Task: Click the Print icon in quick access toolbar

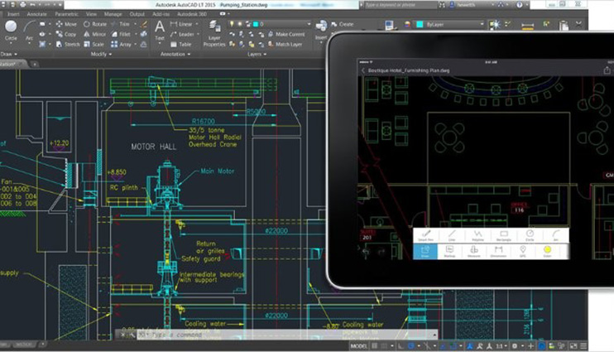Action: [22, 4]
